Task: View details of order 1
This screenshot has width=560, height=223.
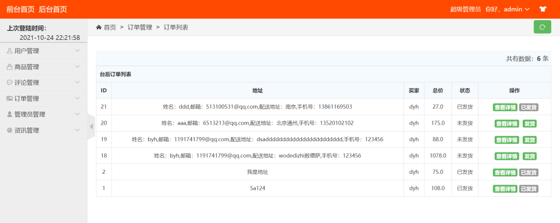Action: point(505,189)
